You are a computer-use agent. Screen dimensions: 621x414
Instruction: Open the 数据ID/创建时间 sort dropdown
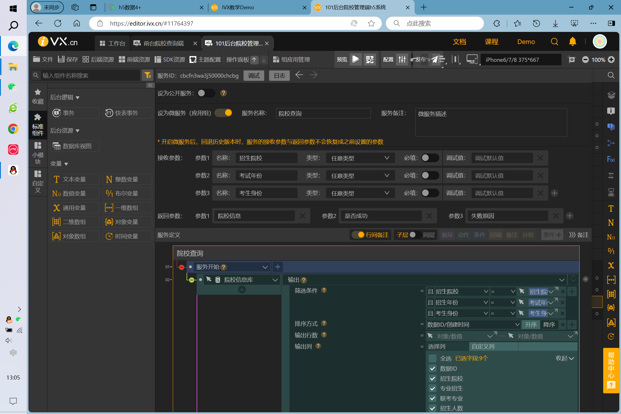click(473, 325)
